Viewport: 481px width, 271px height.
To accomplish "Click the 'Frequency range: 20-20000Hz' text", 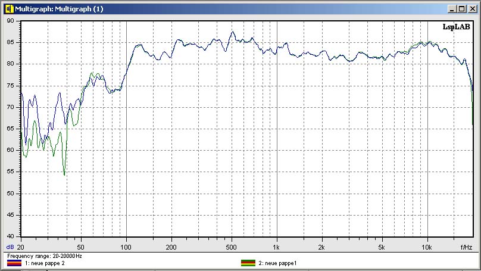I will (x=45, y=256).
